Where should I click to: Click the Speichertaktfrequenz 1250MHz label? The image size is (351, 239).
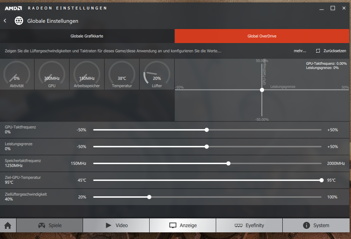pyautogui.click(x=23, y=163)
